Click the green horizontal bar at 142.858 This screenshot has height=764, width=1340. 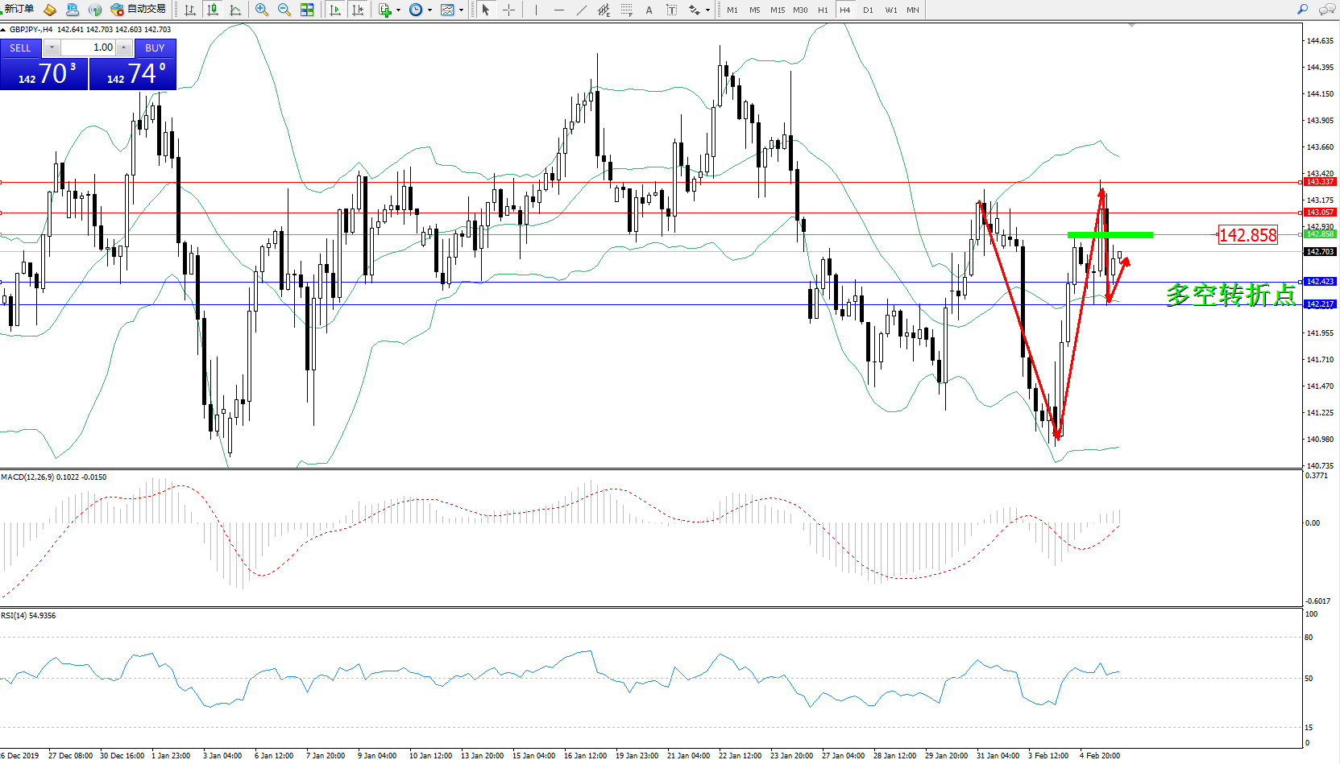(x=1110, y=235)
